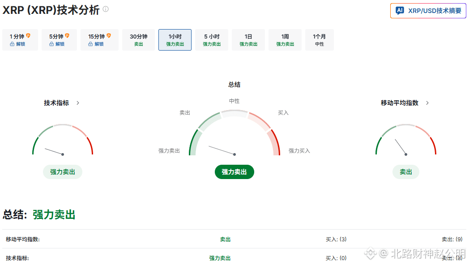The height and width of the screenshot is (265, 469).
Task: Switch to the 30分钟 timeframe tab
Action: [138, 40]
